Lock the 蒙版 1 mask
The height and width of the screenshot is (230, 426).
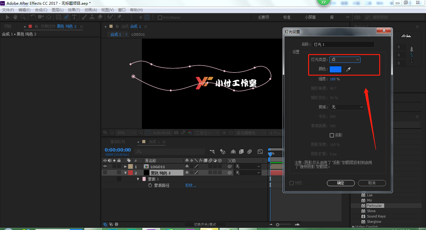119,179
